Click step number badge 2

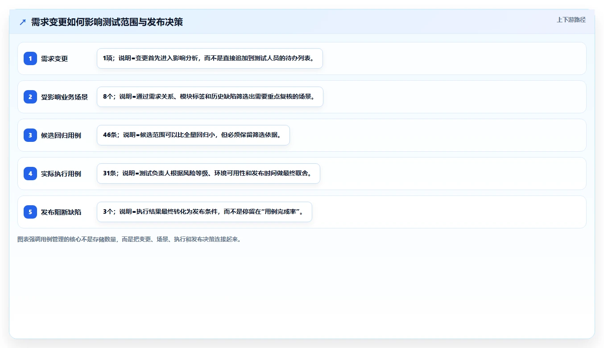(30, 97)
